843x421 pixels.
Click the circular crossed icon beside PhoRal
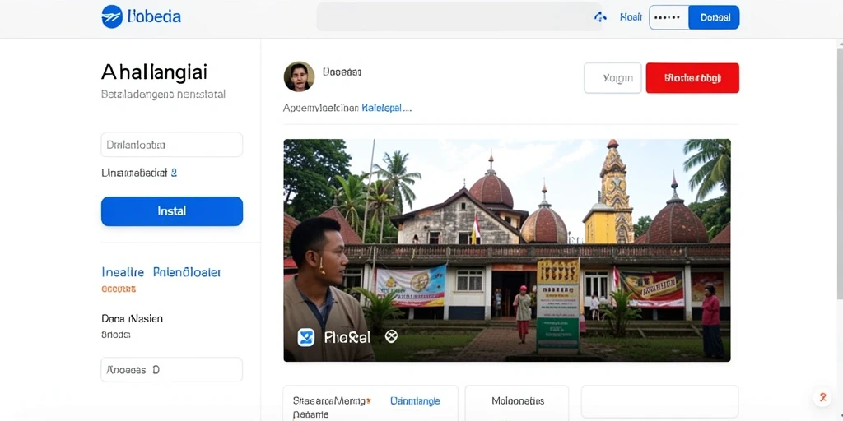pos(391,336)
